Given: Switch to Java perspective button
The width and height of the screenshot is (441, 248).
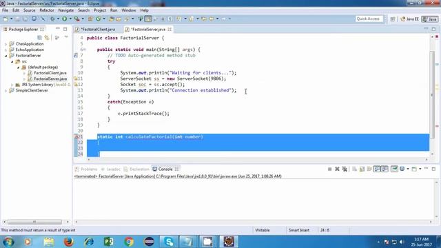Looking at the screenshot, I should pos(430,19).
